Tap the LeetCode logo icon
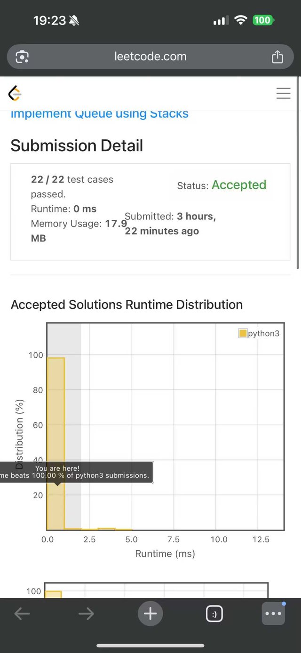The height and width of the screenshot is (653, 301). point(15,93)
